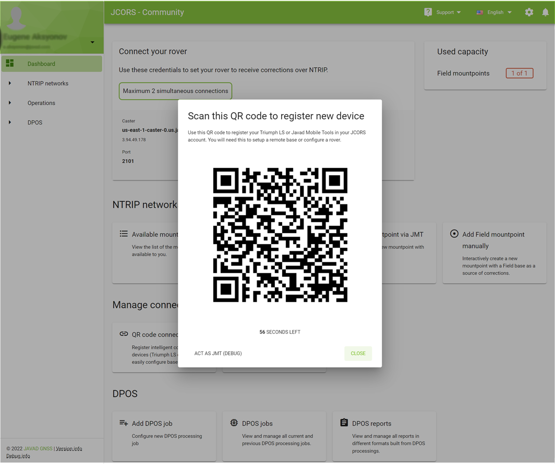Click the caster IP 3.94.49.178 text
Image resolution: width=555 pixels, height=464 pixels.
(x=134, y=140)
